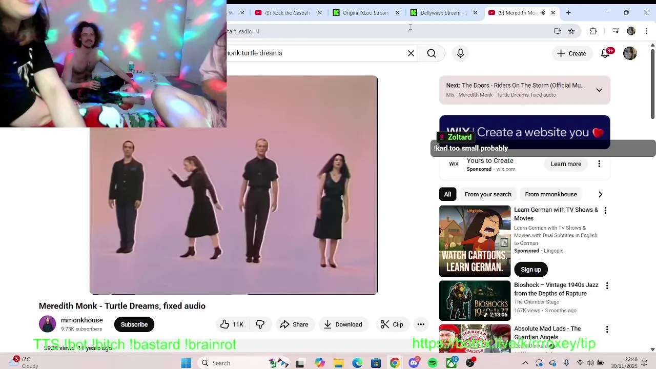Screen dimensions: 656x369
Task: Clear the YouTube search box text
Action: coord(411,53)
